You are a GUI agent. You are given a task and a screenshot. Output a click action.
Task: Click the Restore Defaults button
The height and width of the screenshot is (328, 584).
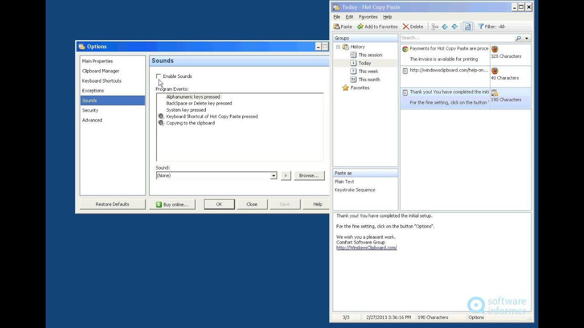point(112,205)
